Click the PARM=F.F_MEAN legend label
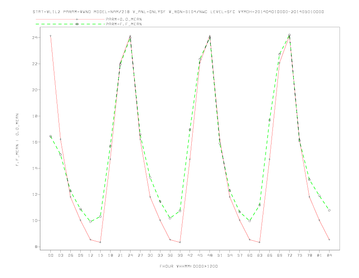The width and height of the screenshot is (359, 278). point(124,24)
